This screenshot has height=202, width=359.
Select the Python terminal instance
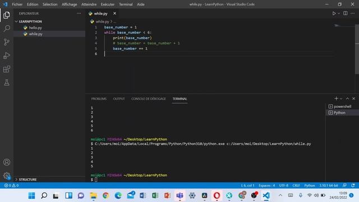[342, 113]
